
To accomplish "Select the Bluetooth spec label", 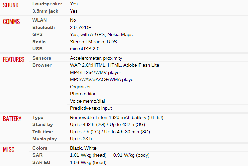I will pyautogui.click(x=43, y=27).
